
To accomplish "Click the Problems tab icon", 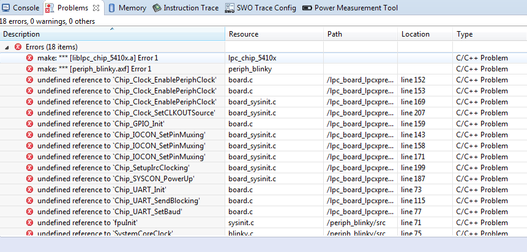I will (x=50, y=9).
